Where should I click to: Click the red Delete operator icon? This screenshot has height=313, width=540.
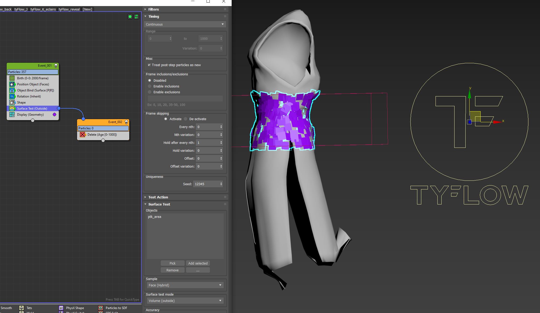[82, 135]
